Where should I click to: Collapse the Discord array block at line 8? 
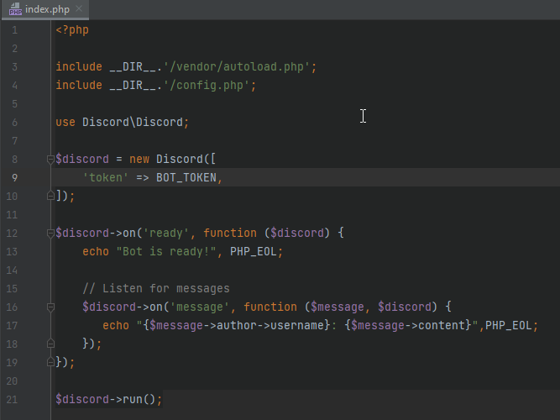point(50,159)
